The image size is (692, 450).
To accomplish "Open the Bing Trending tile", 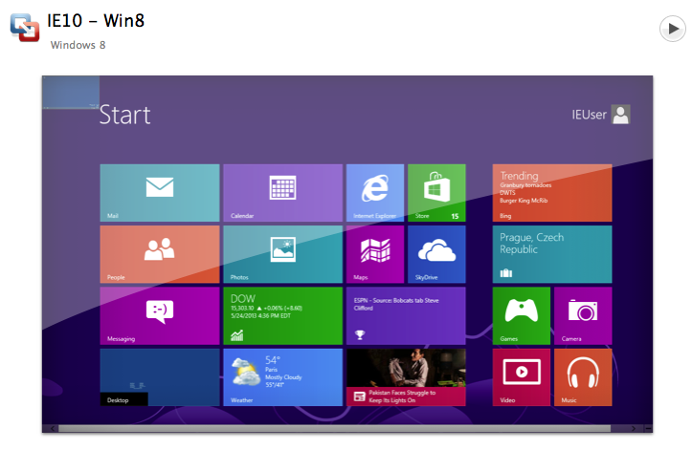I will [552, 193].
